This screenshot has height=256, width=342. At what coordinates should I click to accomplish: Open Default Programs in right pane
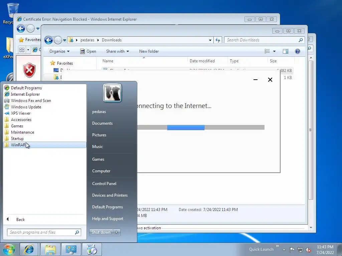pos(107,207)
